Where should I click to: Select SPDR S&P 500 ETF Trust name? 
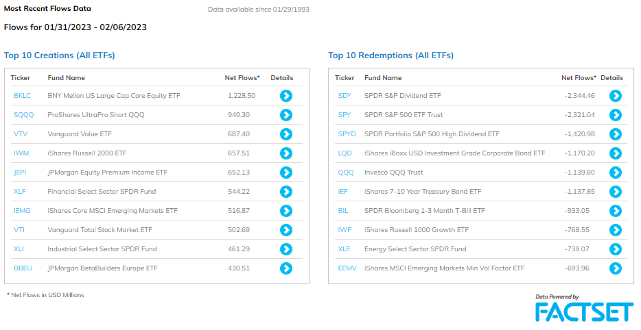[x=404, y=115]
